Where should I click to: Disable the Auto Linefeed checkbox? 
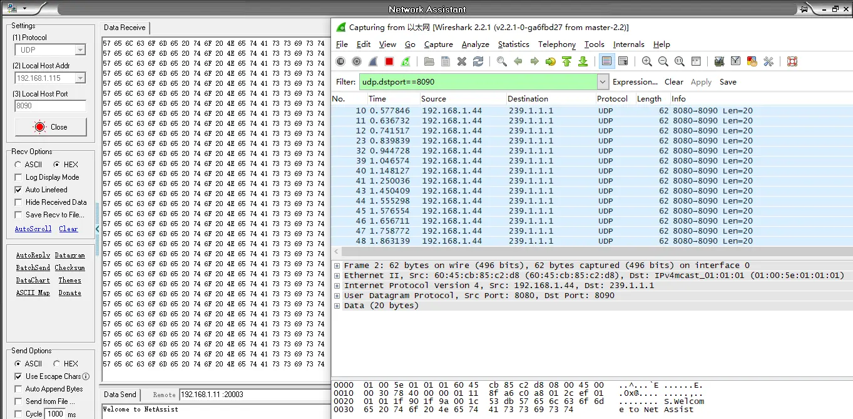tap(18, 190)
